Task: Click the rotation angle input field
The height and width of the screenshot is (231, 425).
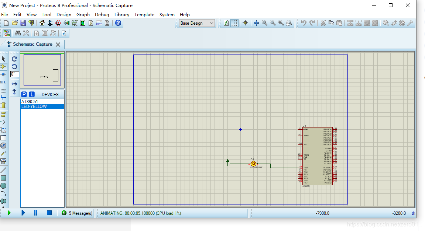Action: click(x=15, y=74)
